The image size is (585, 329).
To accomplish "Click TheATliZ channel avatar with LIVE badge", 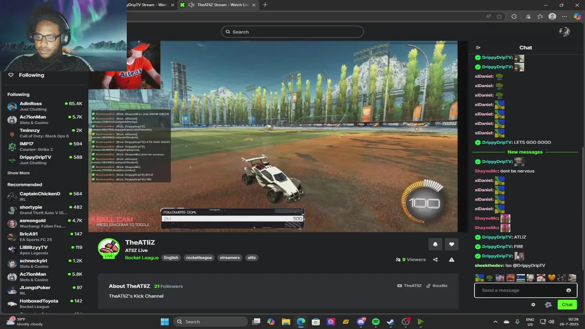I will point(109,249).
